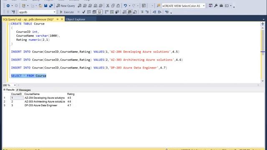Click the editor scroll down arrow
Screen dimensions: 267x150
pos(262,81)
